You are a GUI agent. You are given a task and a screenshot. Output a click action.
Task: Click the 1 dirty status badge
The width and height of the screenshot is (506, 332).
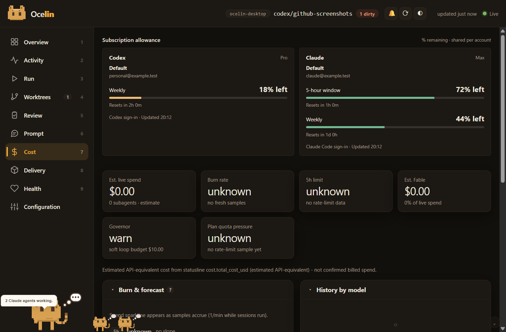(367, 14)
